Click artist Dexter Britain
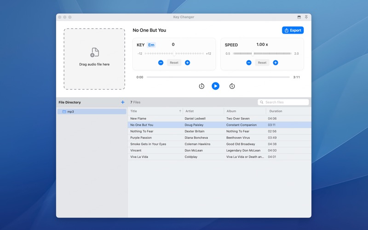 click(x=194, y=131)
